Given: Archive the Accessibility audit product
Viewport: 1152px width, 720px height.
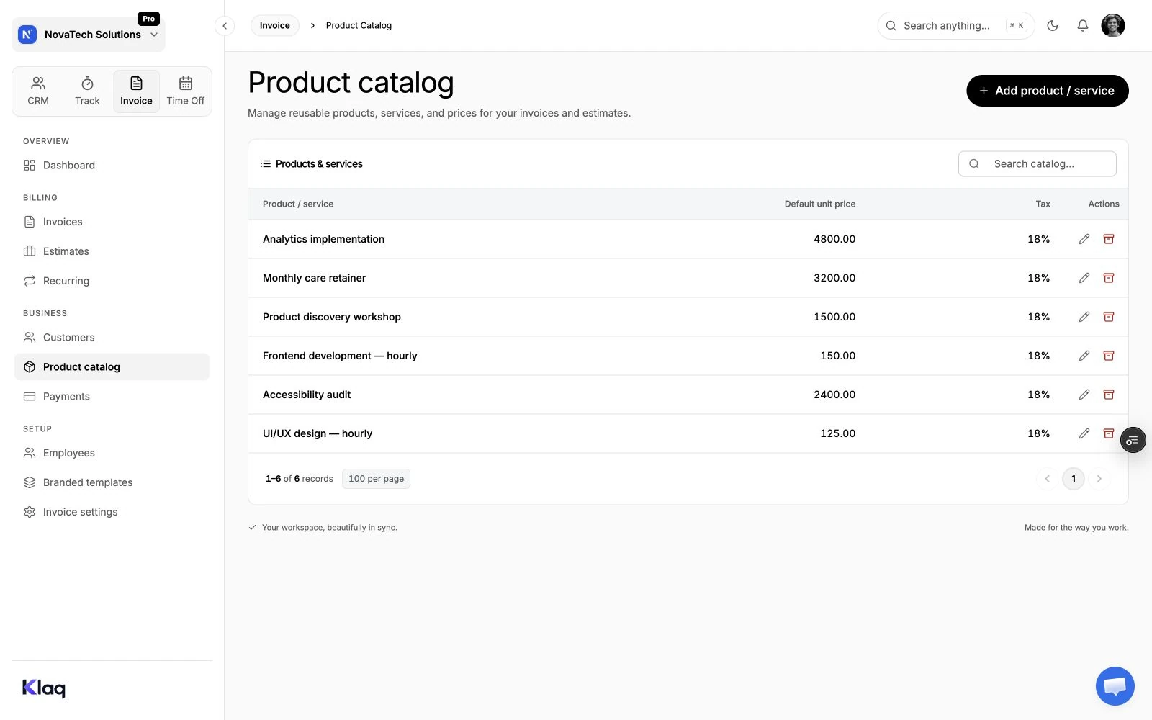Looking at the screenshot, I should click(1109, 395).
